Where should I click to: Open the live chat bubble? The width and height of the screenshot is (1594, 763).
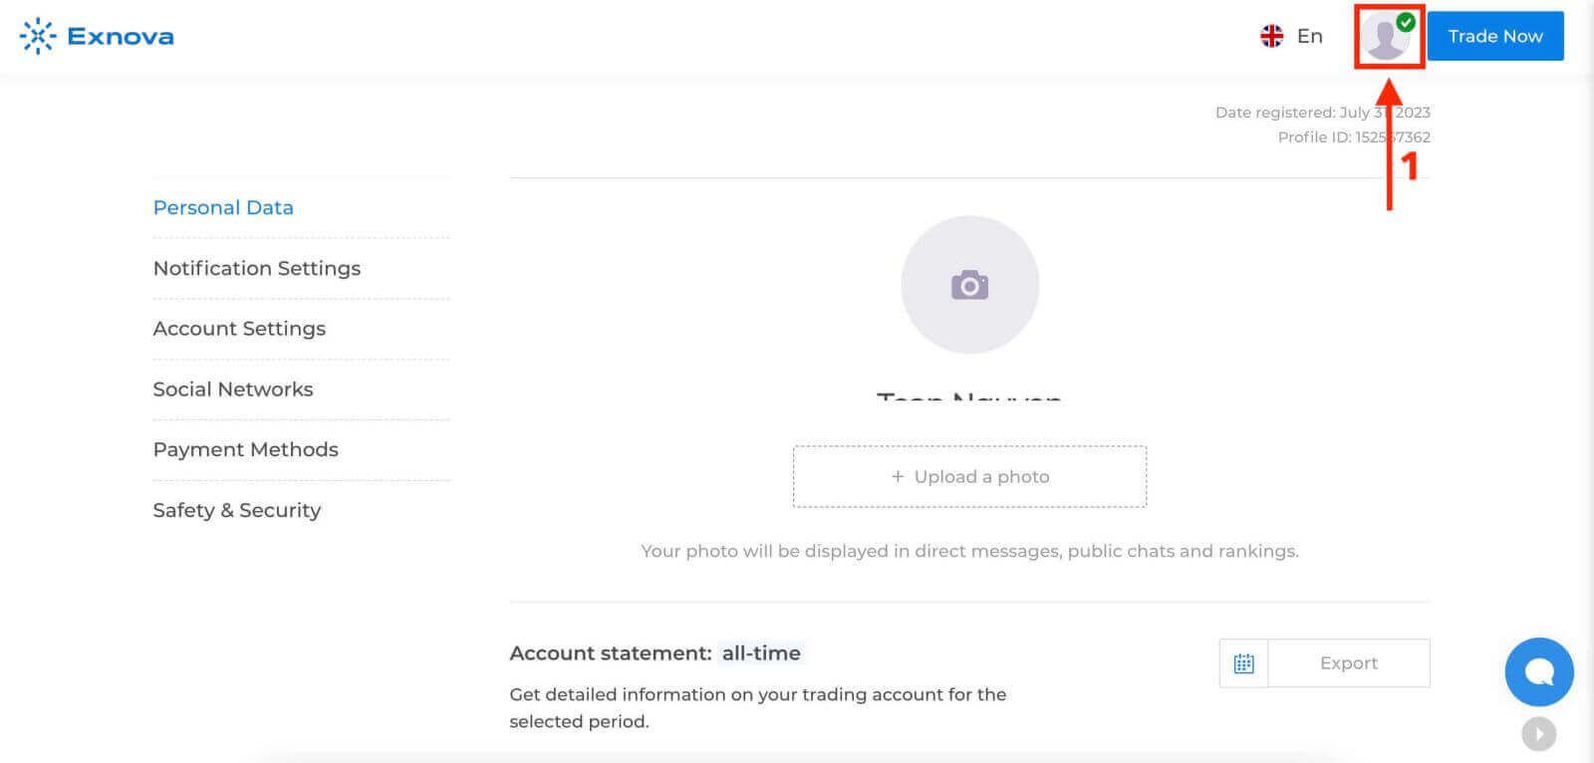[1539, 671]
